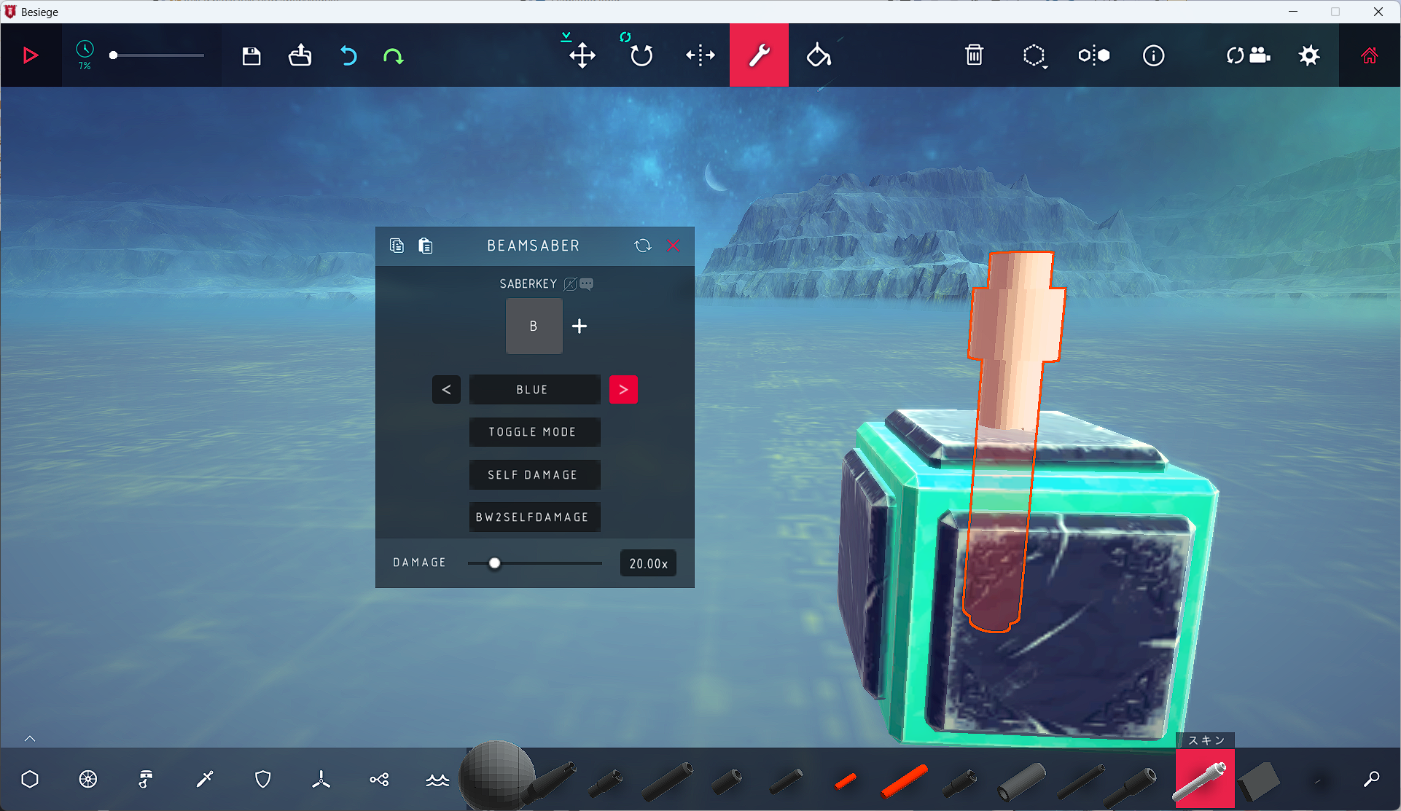Open the armor blocks category tab
The width and height of the screenshot is (1401, 811).
tap(263, 780)
